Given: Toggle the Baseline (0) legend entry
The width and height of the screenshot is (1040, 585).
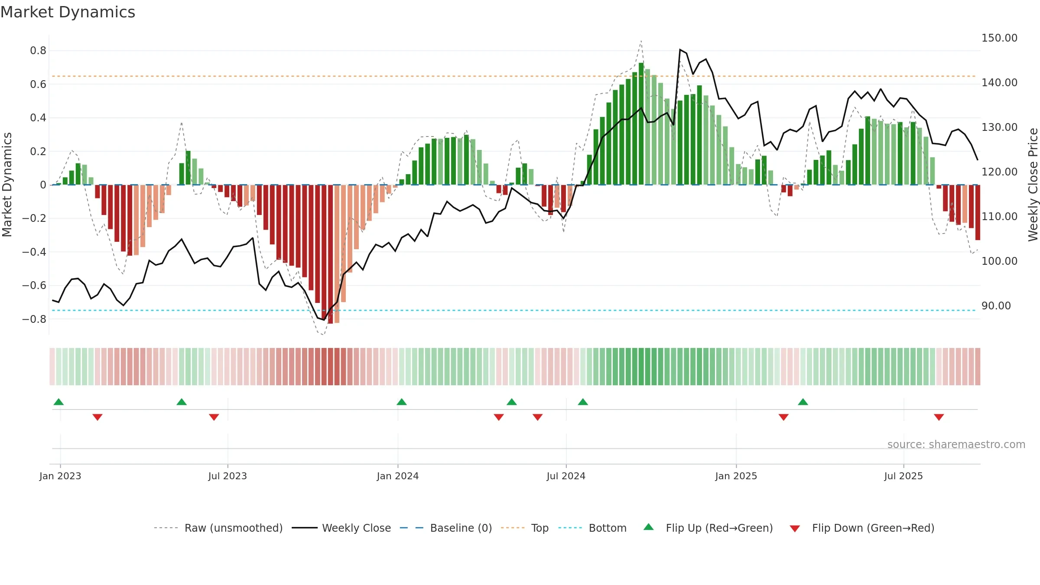Looking at the screenshot, I should point(461,528).
